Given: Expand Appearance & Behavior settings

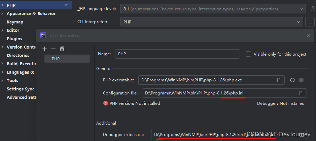Looking at the screenshot, I should (2, 14).
